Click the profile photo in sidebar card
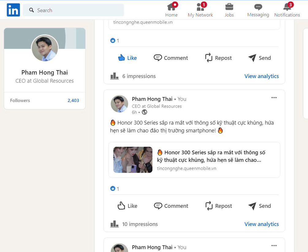Image resolution: width=308 pixels, height=252 pixels. (45, 48)
